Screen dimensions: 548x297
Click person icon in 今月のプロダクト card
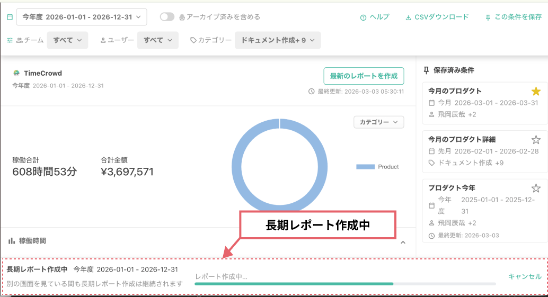coord(431,114)
